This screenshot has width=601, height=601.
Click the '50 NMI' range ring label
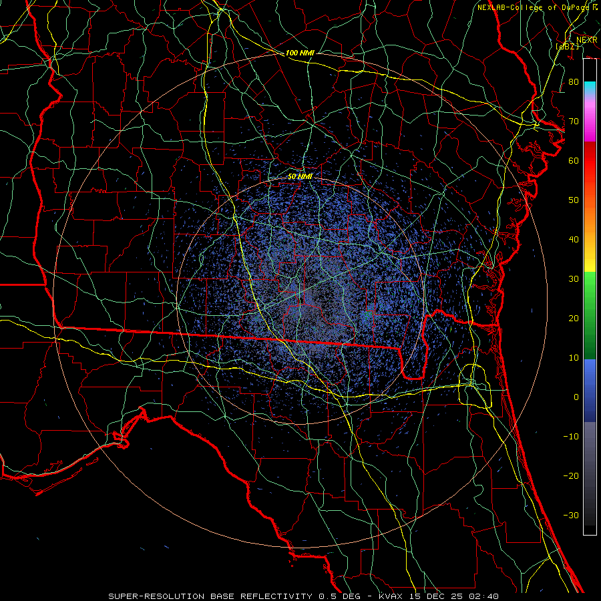(300, 176)
